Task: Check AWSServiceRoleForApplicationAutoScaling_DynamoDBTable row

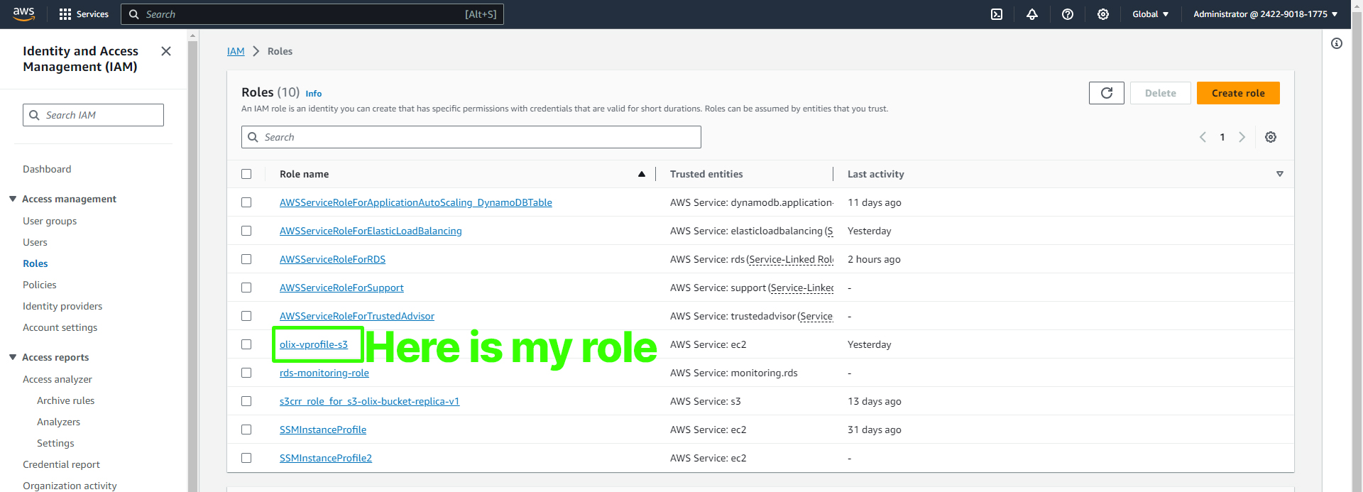Action: click(246, 202)
